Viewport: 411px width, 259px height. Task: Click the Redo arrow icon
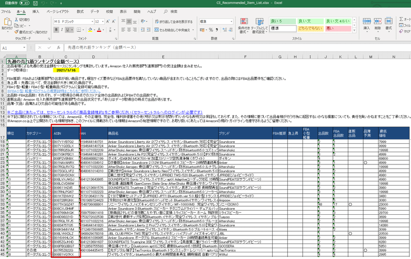(53, 3)
